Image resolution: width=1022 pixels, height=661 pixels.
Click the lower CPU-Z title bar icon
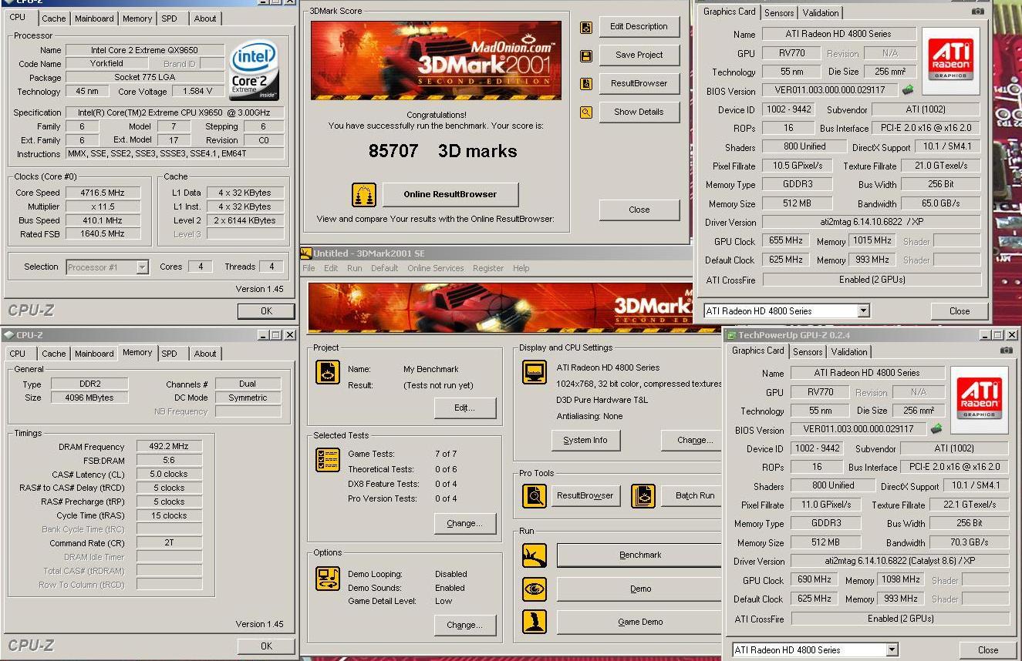pyautogui.click(x=9, y=335)
